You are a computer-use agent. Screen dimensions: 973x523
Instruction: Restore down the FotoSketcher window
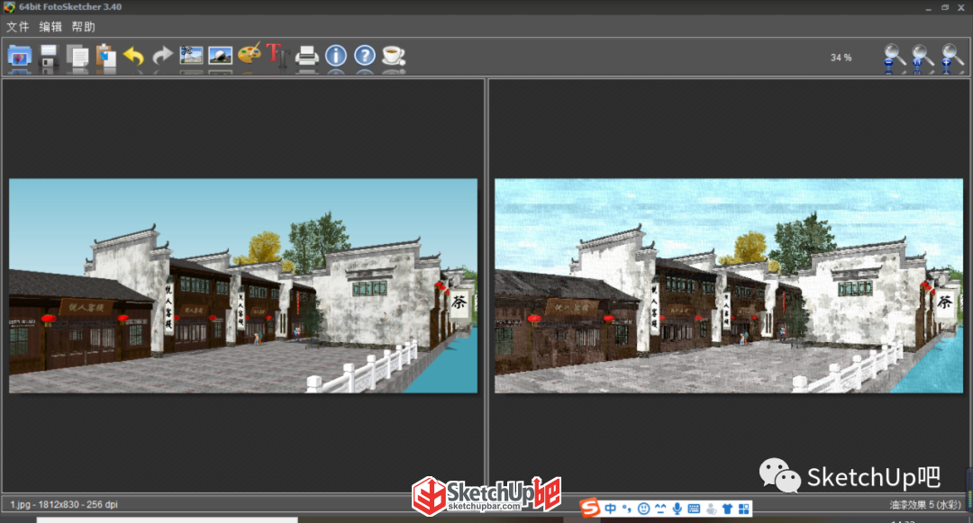coord(945,7)
